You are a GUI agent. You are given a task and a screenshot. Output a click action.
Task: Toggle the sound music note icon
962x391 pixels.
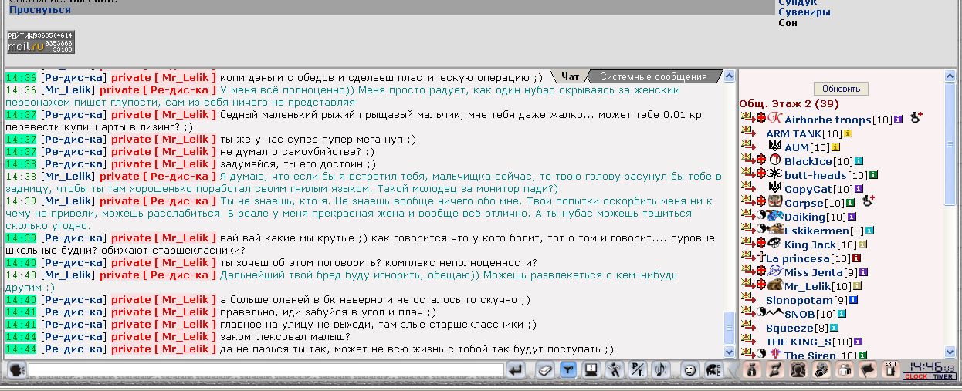(661, 370)
